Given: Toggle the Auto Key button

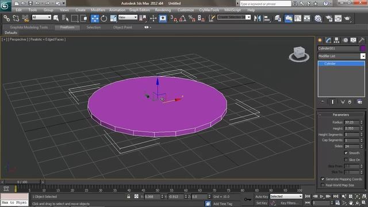Looking at the screenshot, I should [x=261, y=197].
